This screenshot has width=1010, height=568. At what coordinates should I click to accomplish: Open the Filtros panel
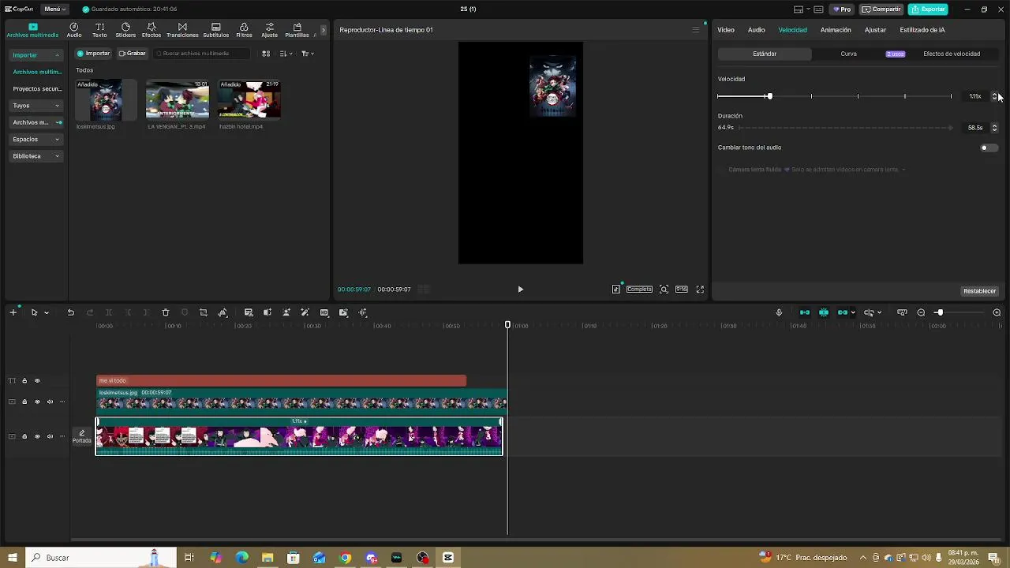[x=244, y=30]
